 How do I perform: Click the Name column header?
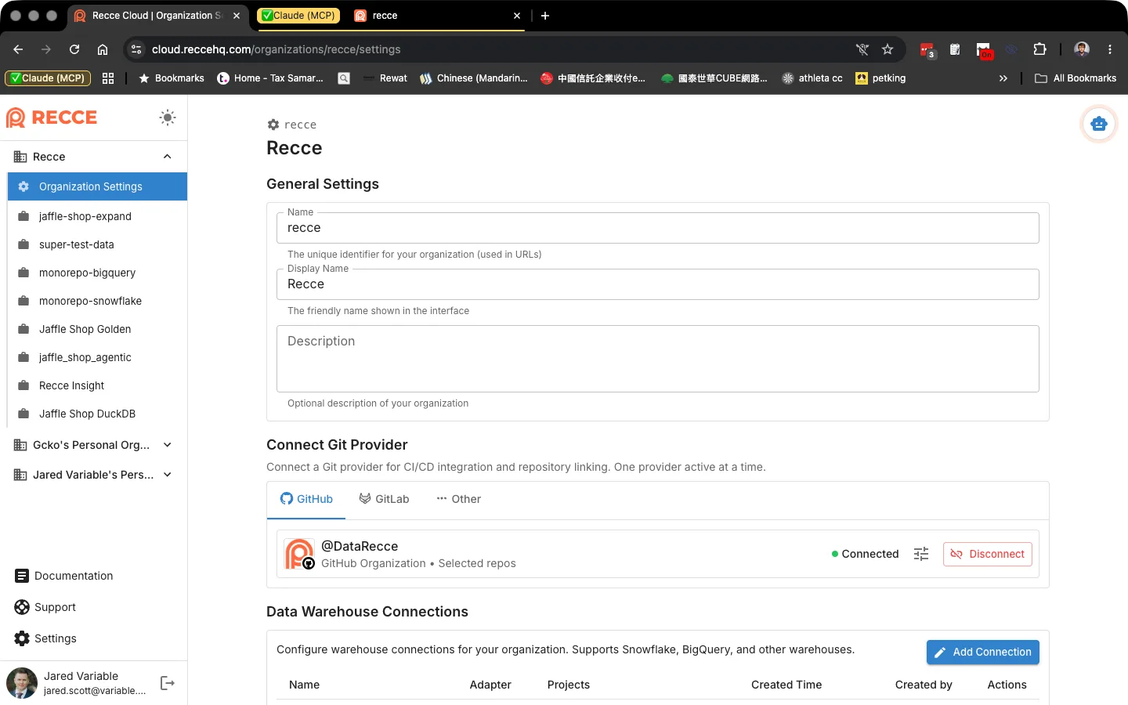pos(304,685)
